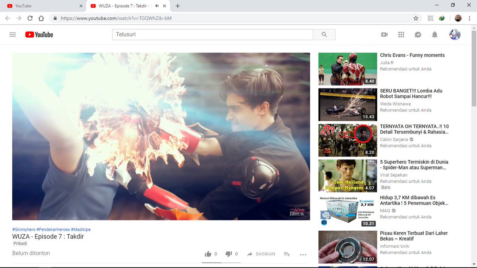This screenshot has height=268, width=477.
Task: Click the padlock site info icon
Action: pos(54,18)
